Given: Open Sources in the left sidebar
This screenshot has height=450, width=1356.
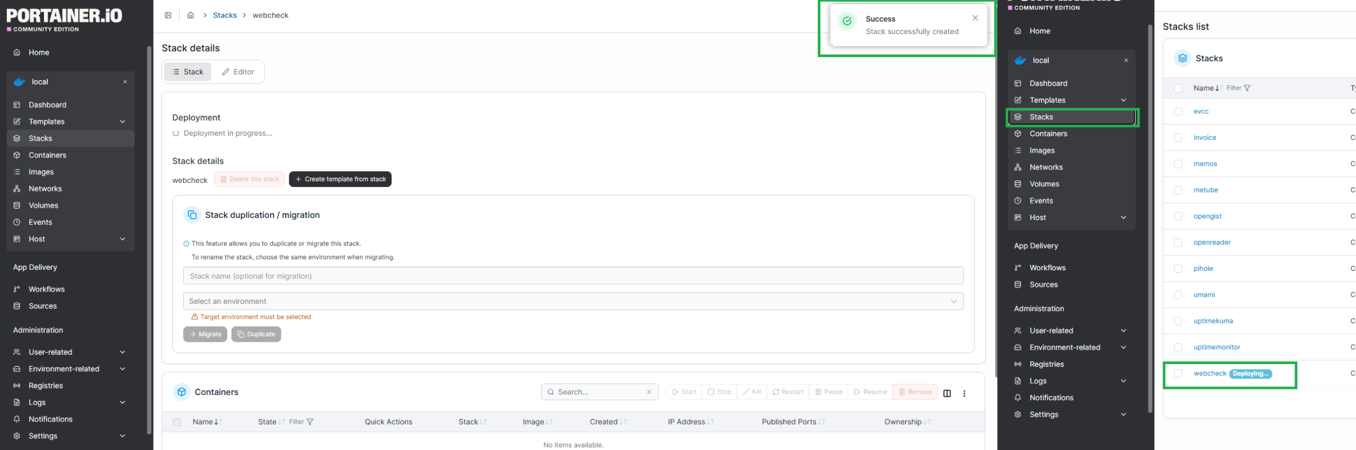Looking at the screenshot, I should pyautogui.click(x=70, y=306).
